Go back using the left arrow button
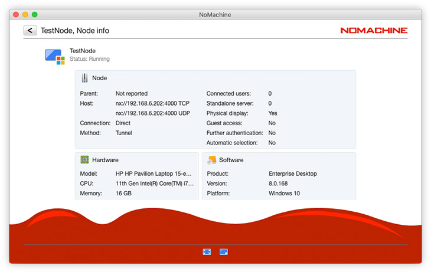This screenshot has height=272, width=431. click(30, 31)
